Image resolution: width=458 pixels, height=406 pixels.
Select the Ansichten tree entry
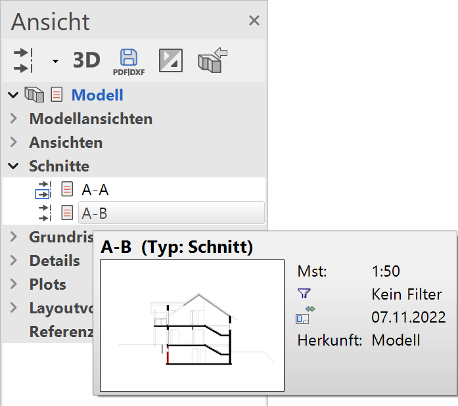[x=66, y=143]
